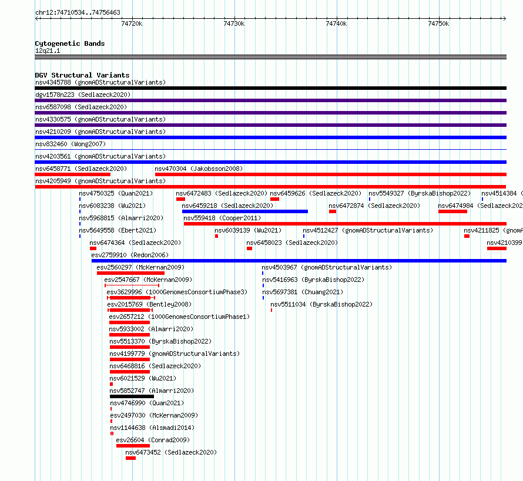Click nsv4503967 gnomADStructuralVariants label
This screenshot has width=523, height=481.
point(327,267)
